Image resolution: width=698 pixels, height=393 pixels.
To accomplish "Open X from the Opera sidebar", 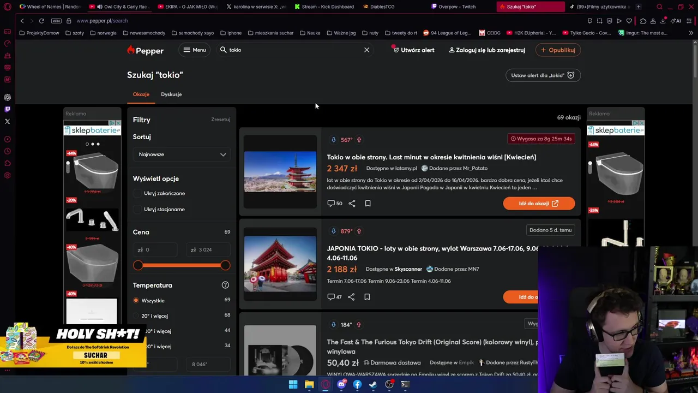I will tap(7, 121).
